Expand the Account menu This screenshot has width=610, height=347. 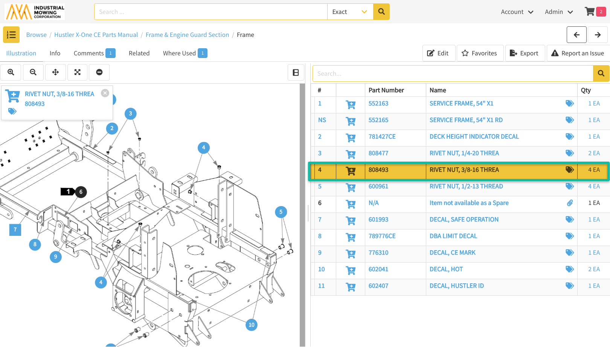517,12
